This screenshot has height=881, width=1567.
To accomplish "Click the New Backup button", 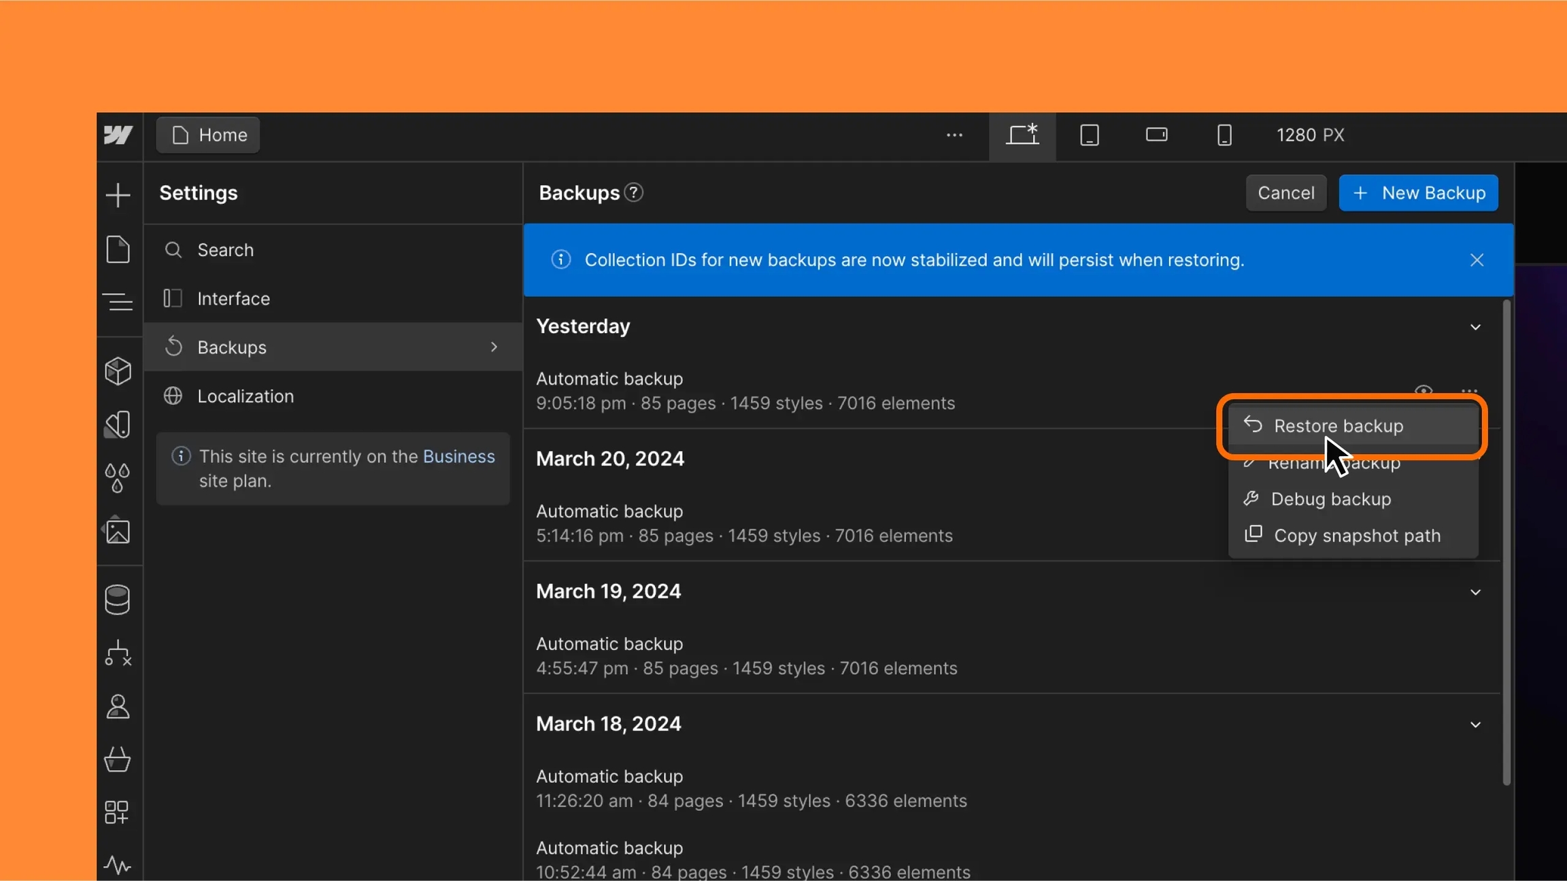I will pos(1418,193).
